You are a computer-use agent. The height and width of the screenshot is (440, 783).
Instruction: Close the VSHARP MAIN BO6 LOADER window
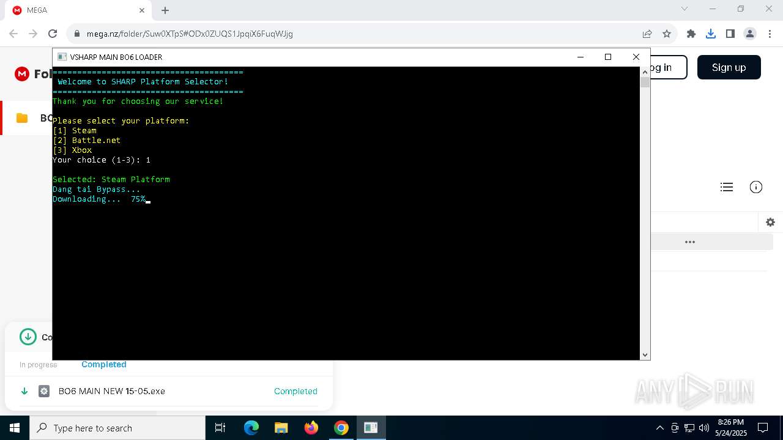[x=636, y=57]
